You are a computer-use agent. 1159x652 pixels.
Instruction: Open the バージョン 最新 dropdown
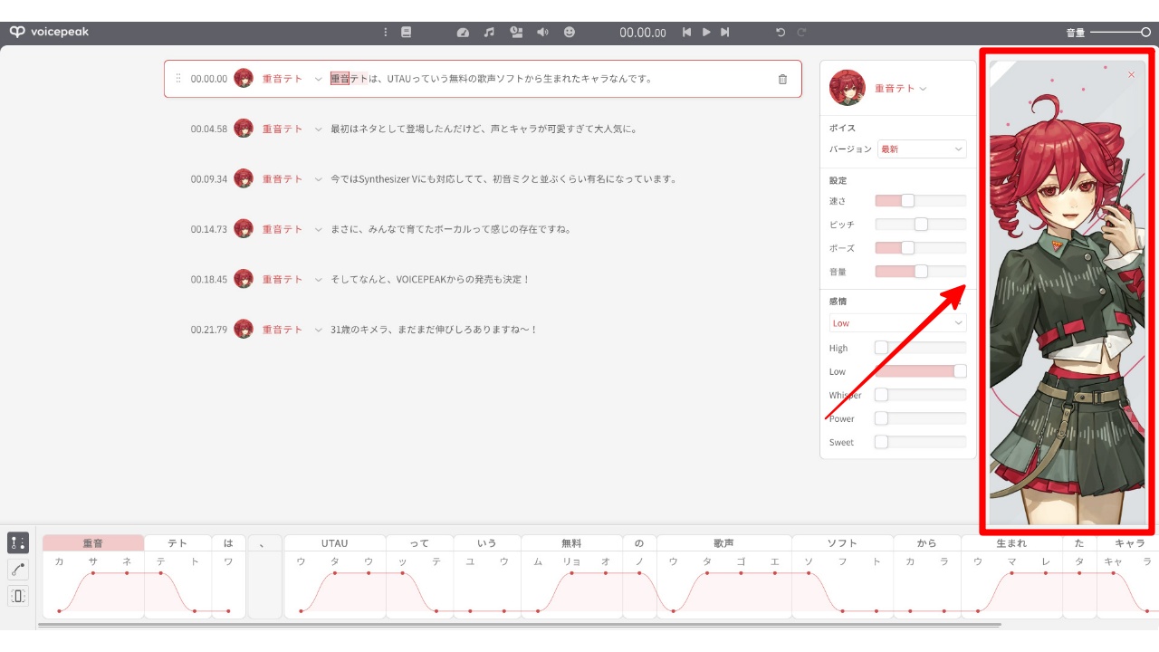(921, 149)
